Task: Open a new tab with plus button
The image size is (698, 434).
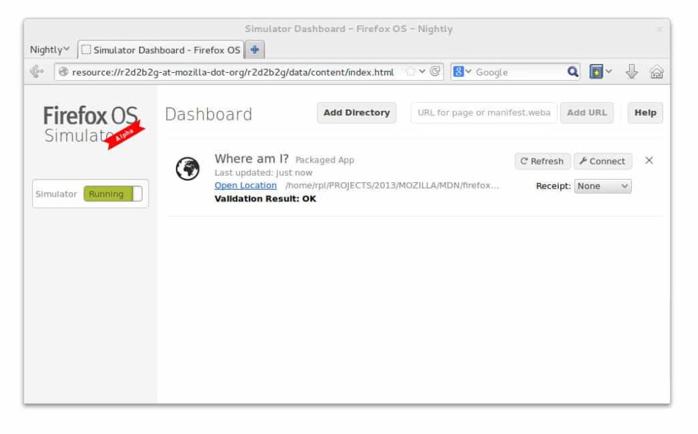Action: [x=255, y=50]
